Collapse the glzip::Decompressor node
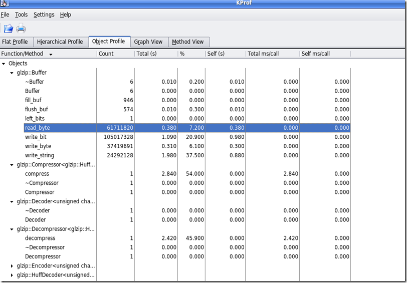The width and height of the screenshot is (407, 283). 12,229
